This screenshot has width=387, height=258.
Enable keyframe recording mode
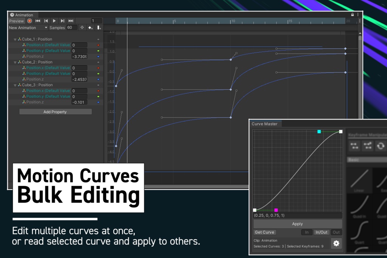tap(29, 21)
